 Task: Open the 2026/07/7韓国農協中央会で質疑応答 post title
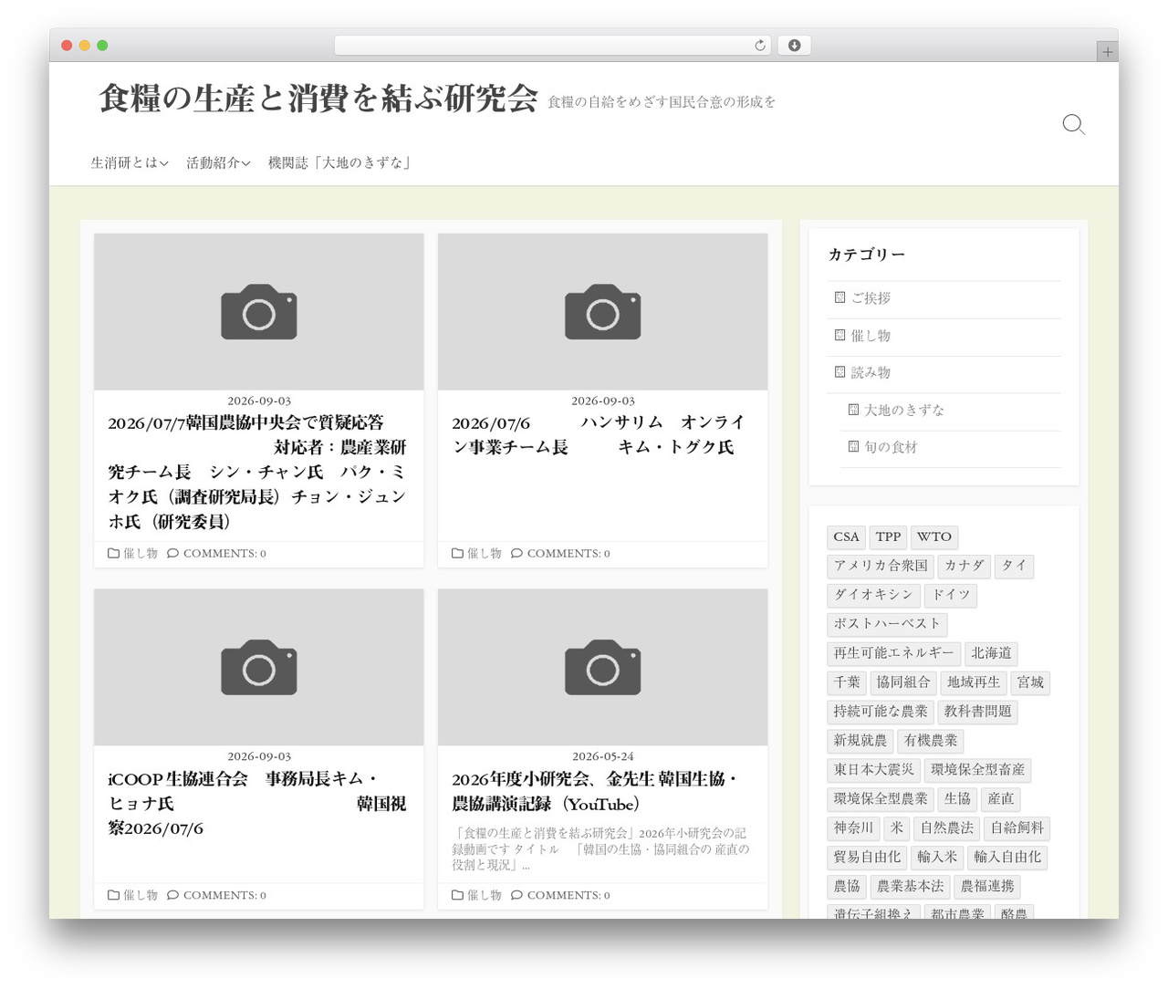click(x=258, y=472)
